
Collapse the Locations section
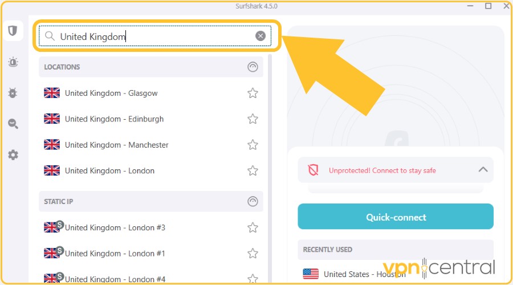click(253, 67)
